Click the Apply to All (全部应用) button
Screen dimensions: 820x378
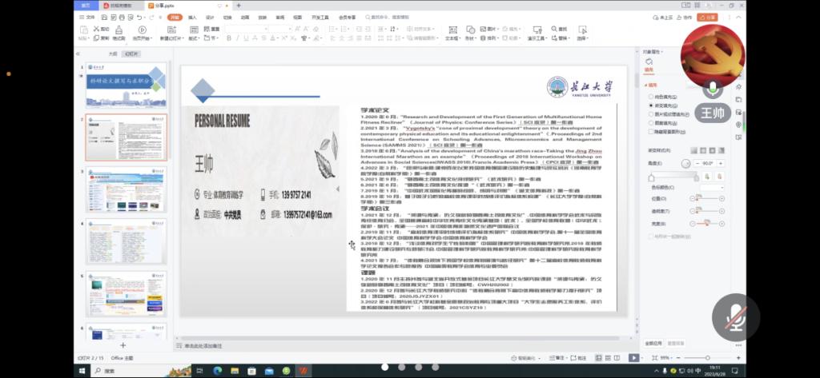(x=653, y=343)
